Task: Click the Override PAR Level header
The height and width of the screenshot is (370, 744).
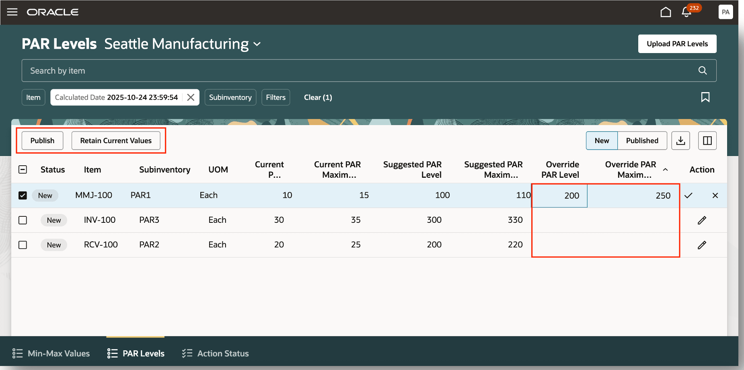Action: coord(560,170)
